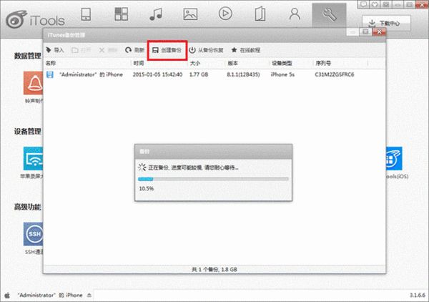Click the greyed-out delete X toolbar item
The height and width of the screenshot is (302, 429).
coord(108,50)
